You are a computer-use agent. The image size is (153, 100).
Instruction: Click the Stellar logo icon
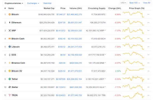[9, 87]
